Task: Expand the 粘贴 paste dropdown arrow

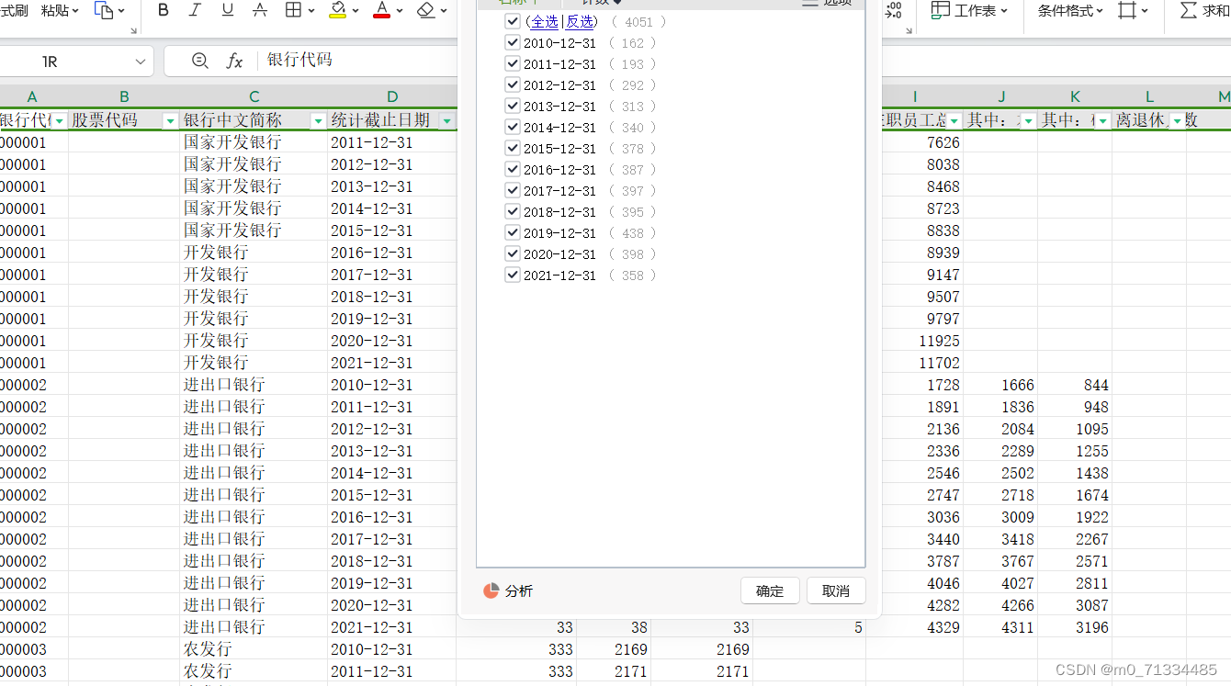Action: 75,11
